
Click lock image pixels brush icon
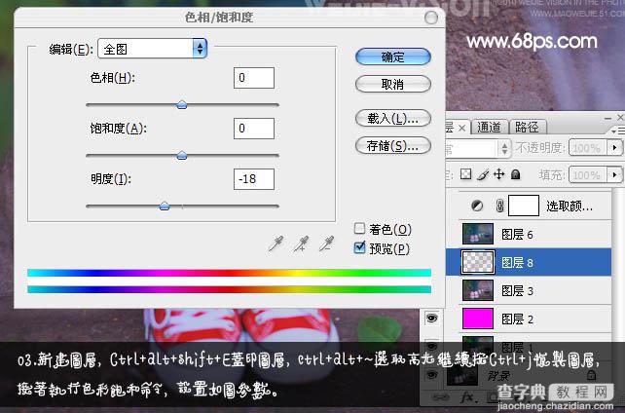click(x=483, y=174)
